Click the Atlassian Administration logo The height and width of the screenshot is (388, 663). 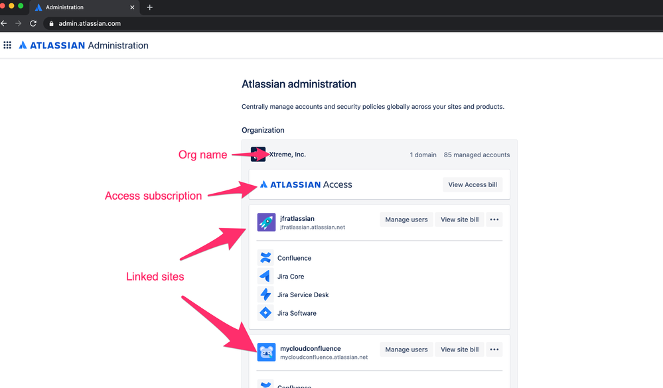coord(84,45)
